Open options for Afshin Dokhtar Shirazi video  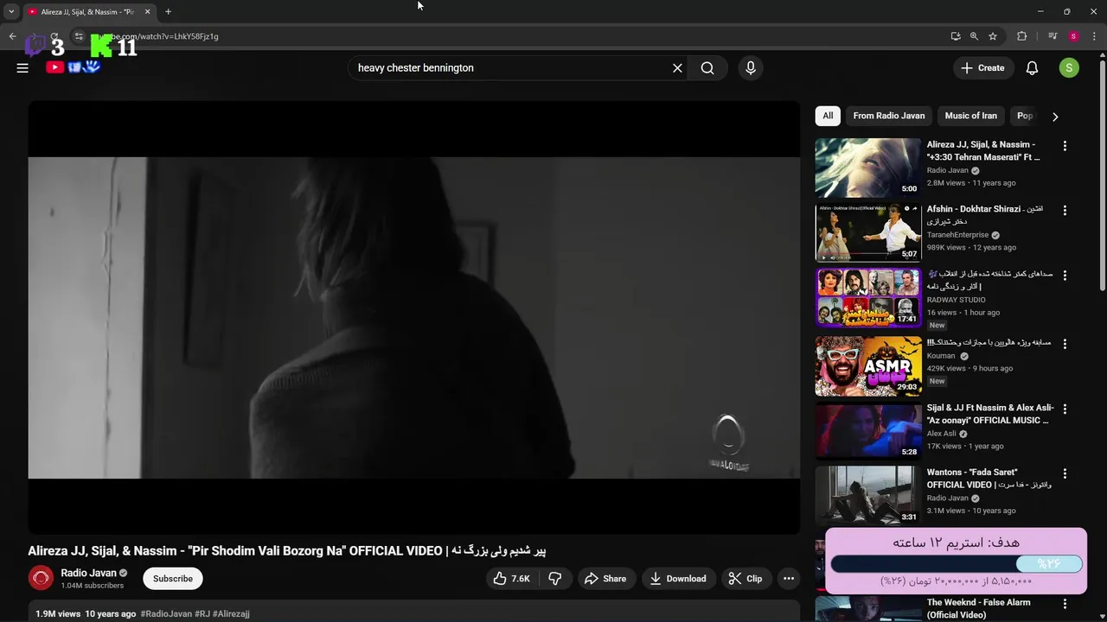[1065, 210]
